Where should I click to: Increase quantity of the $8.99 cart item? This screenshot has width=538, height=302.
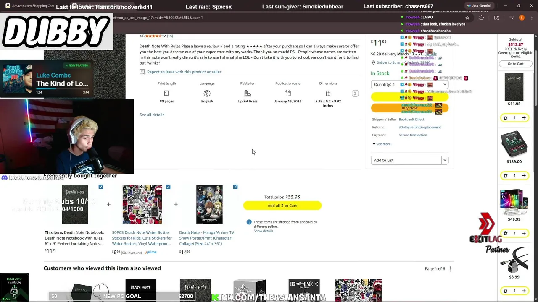(x=524, y=291)
